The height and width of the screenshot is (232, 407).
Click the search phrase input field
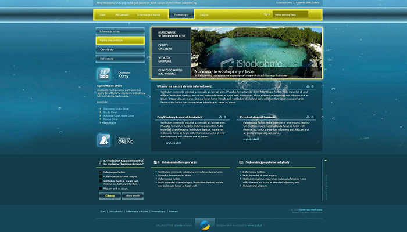[292, 14]
